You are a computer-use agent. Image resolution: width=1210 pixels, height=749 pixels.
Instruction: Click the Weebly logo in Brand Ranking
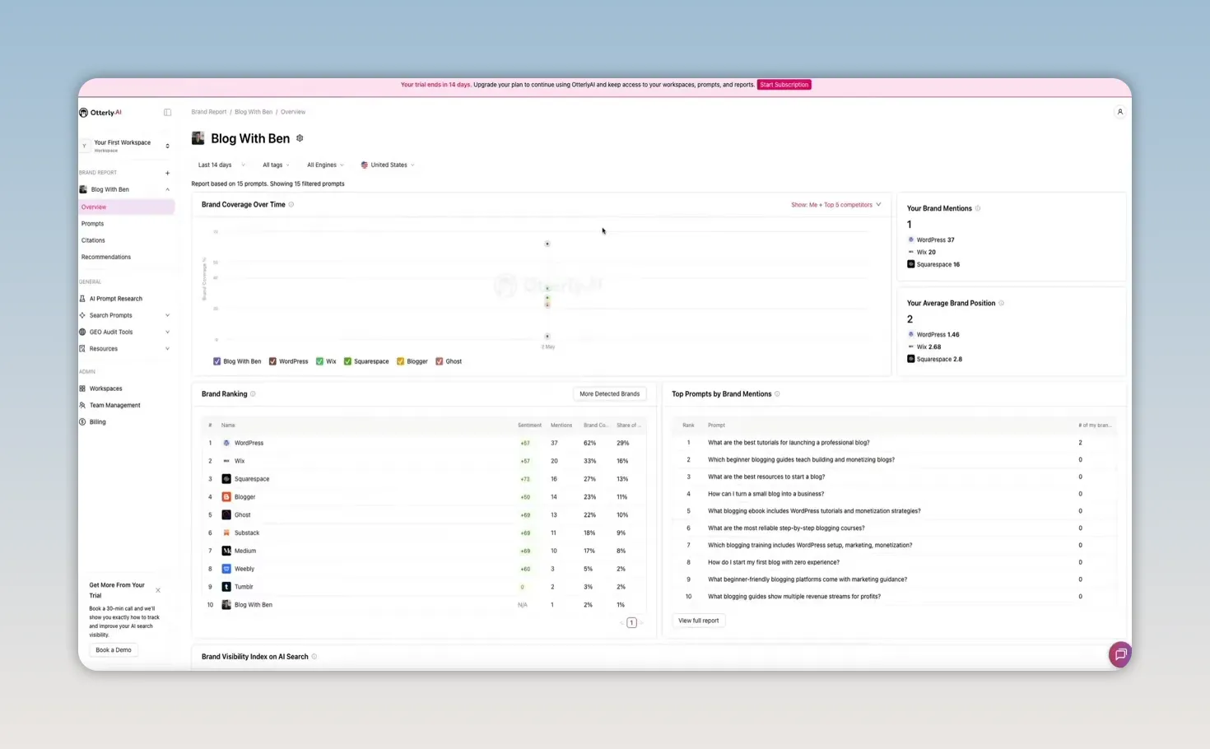point(226,569)
